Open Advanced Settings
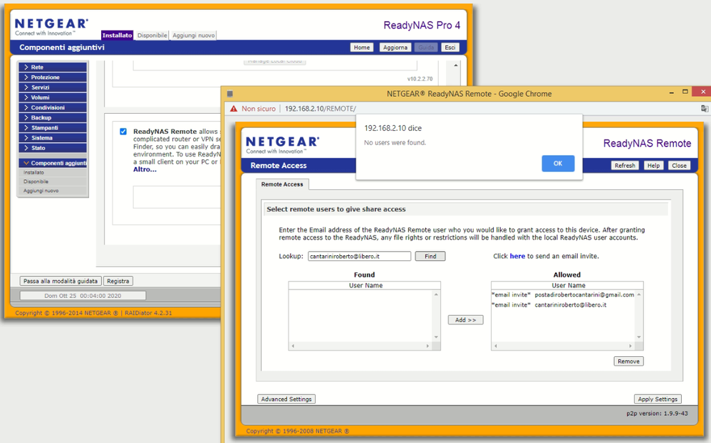 tap(286, 399)
